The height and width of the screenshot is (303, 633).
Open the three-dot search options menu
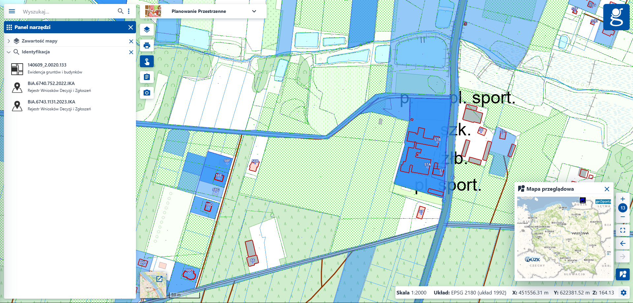129,11
